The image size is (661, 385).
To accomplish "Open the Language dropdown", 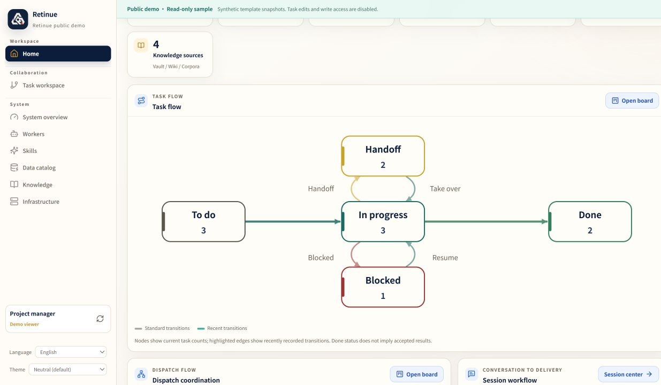I will pyautogui.click(x=71, y=352).
